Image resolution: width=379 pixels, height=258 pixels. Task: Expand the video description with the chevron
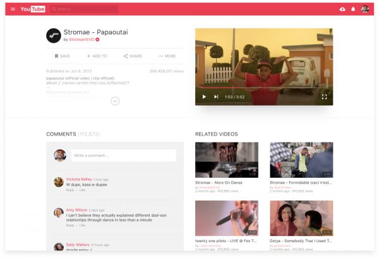tap(115, 101)
